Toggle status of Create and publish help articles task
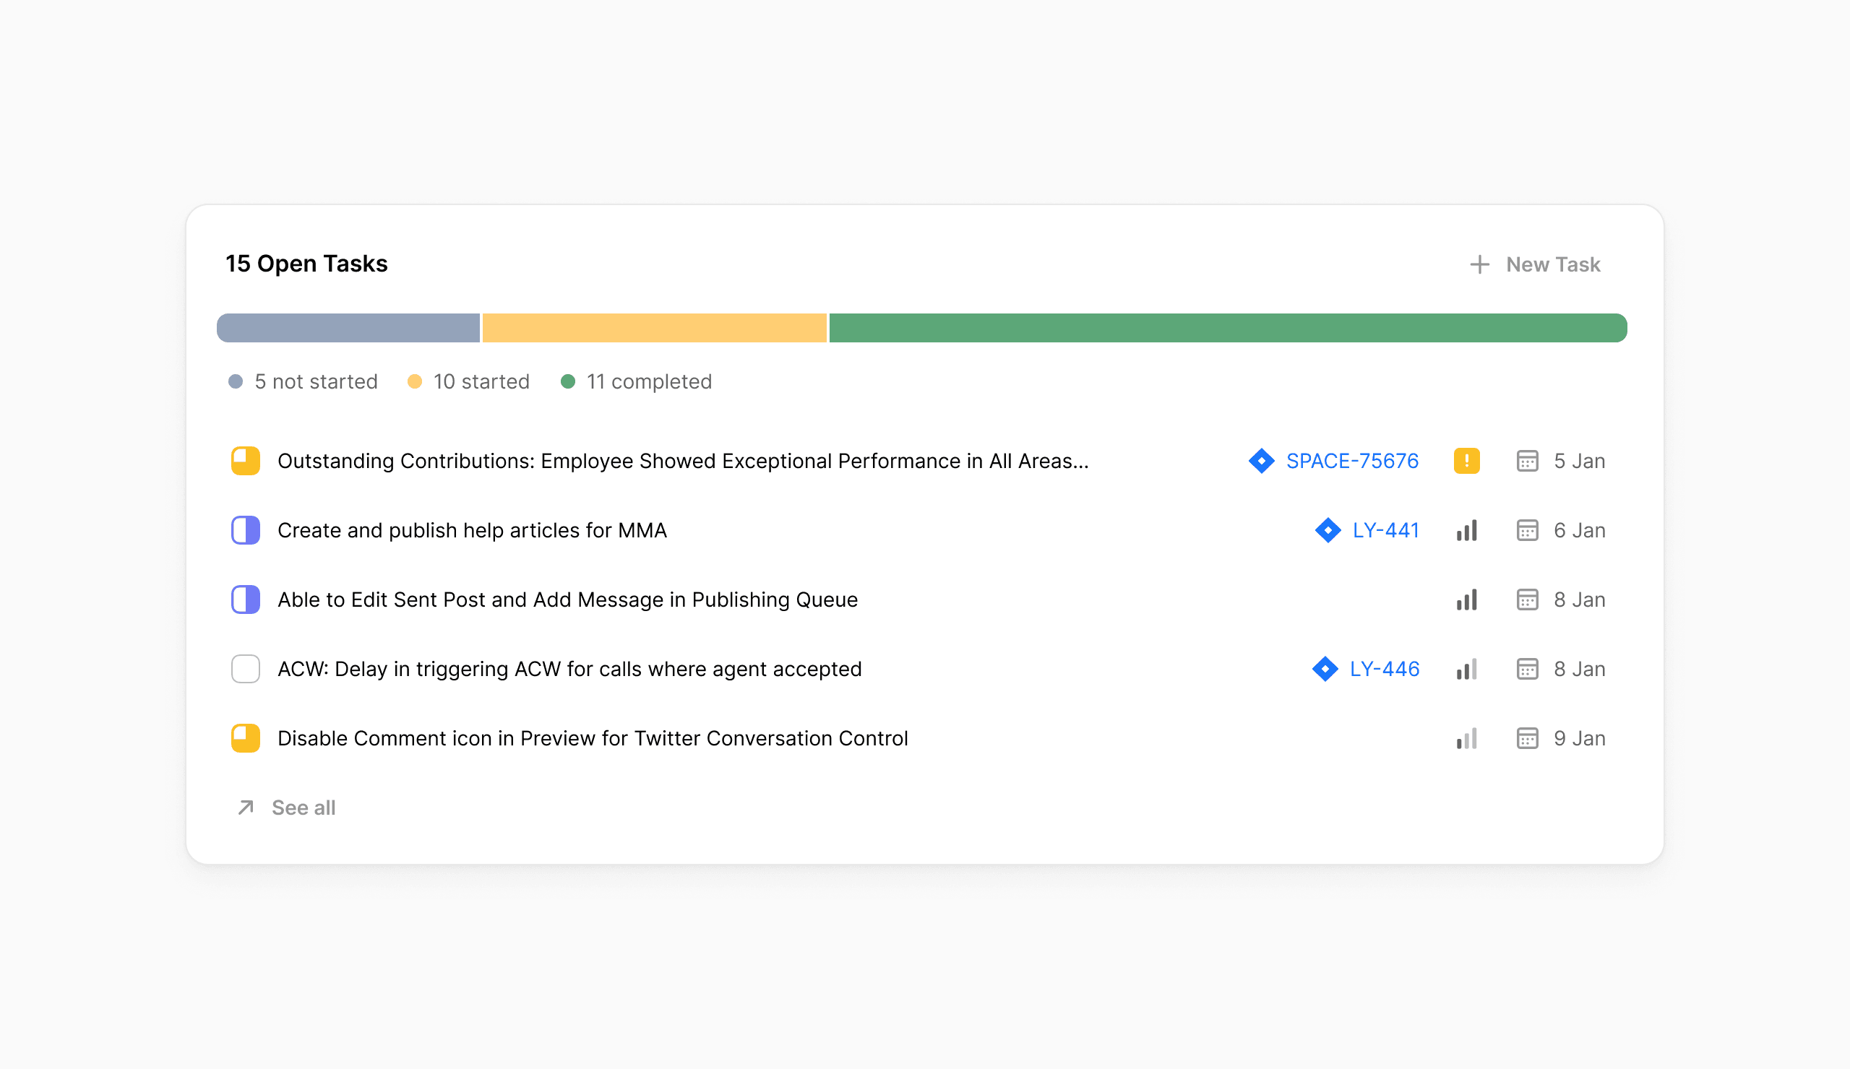Viewport: 1850px width, 1069px height. point(246,530)
